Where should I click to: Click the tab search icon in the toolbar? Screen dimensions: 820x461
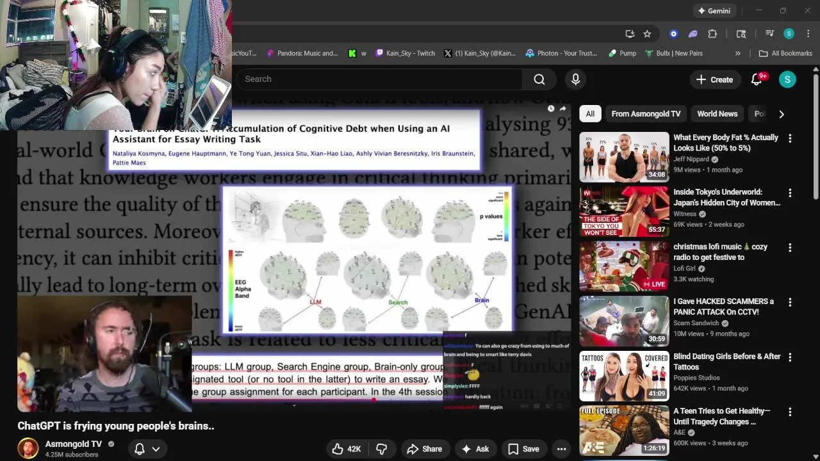point(741,34)
